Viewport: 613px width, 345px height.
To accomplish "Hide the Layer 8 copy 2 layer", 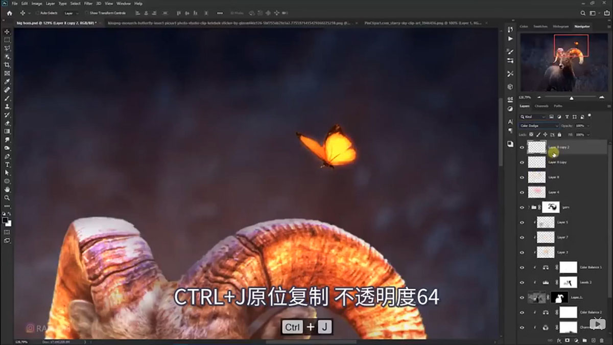I will [x=522, y=147].
